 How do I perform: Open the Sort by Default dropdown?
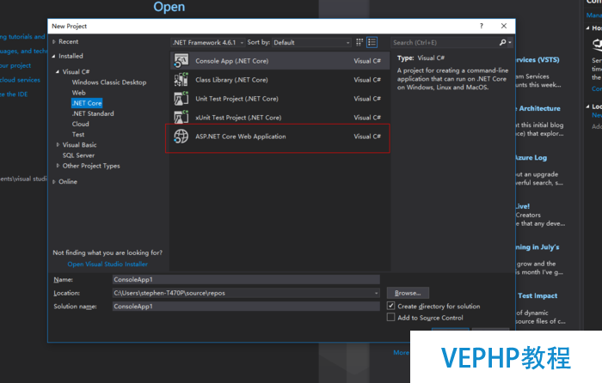click(x=311, y=42)
